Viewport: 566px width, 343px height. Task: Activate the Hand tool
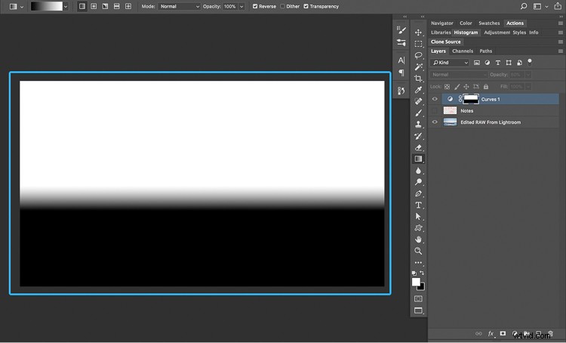click(x=418, y=239)
